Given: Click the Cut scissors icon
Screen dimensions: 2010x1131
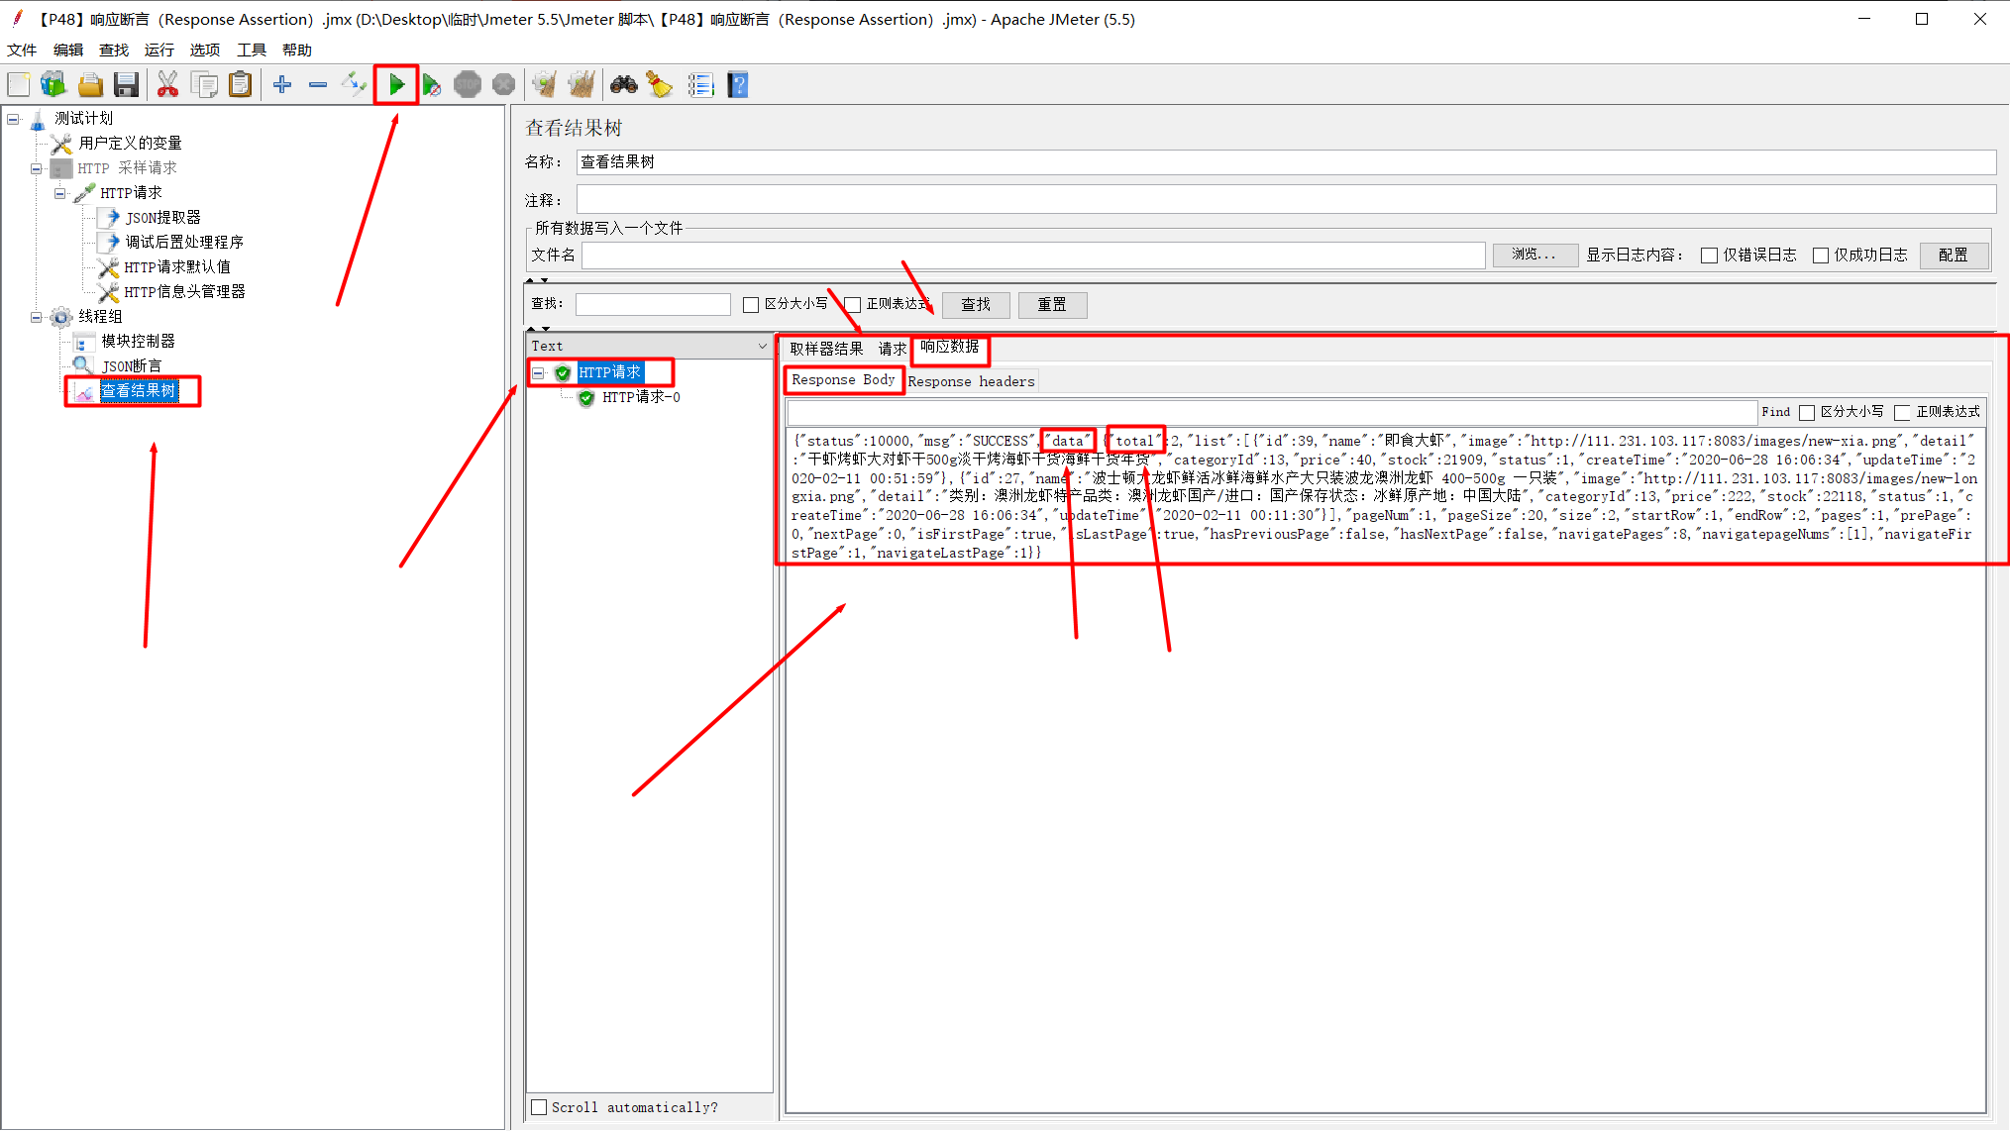Looking at the screenshot, I should click(x=167, y=85).
